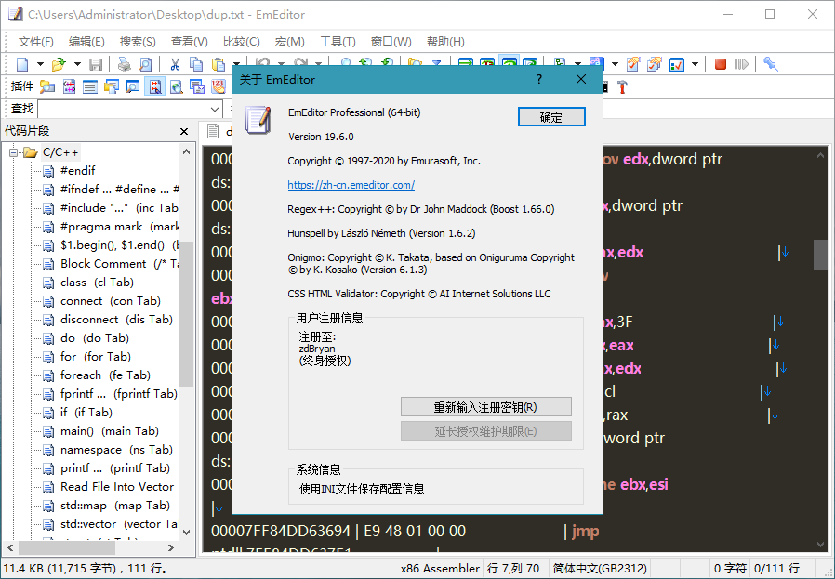
Task: Click the Copy icon beside scissors
Action: pyautogui.click(x=196, y=64)
